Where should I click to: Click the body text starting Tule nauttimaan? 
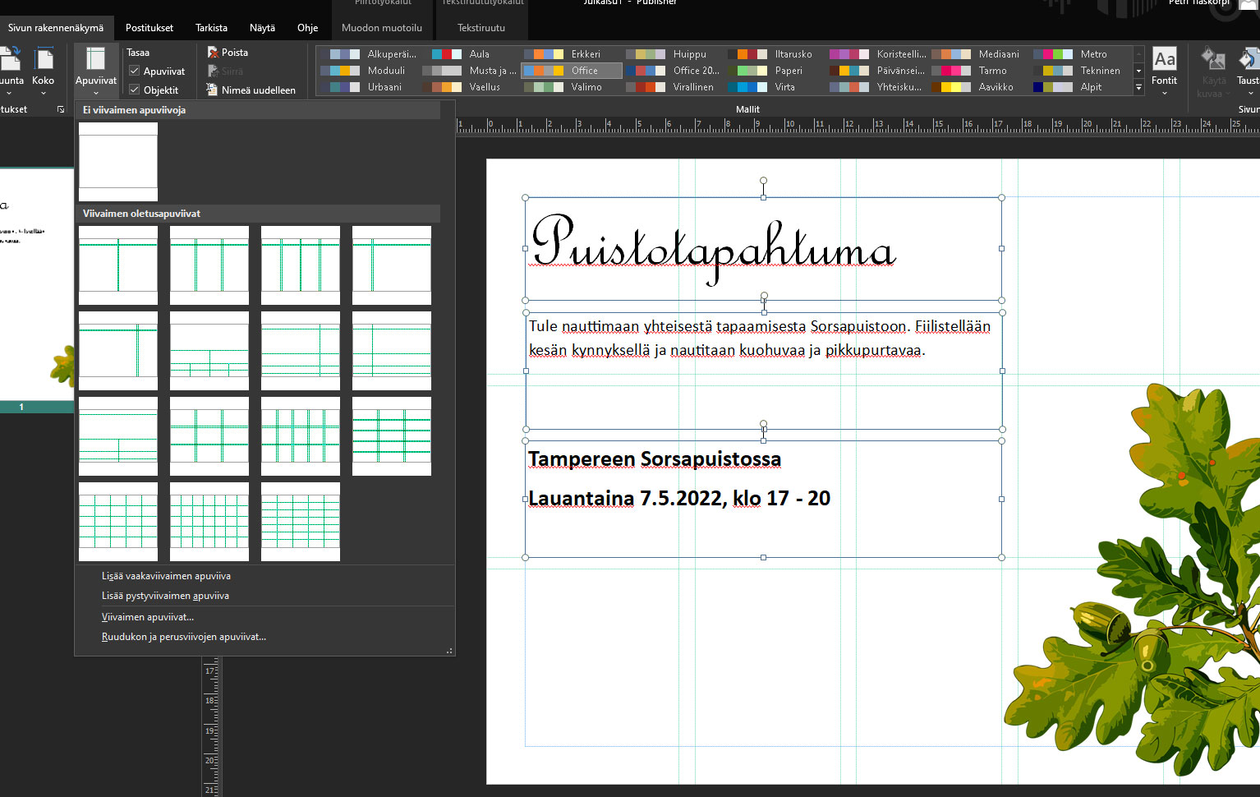[760, 338]
